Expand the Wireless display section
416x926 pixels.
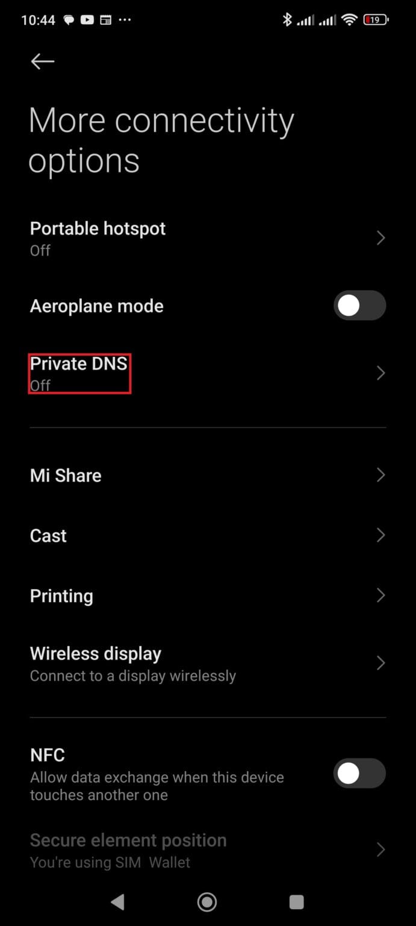pos(380,663)
